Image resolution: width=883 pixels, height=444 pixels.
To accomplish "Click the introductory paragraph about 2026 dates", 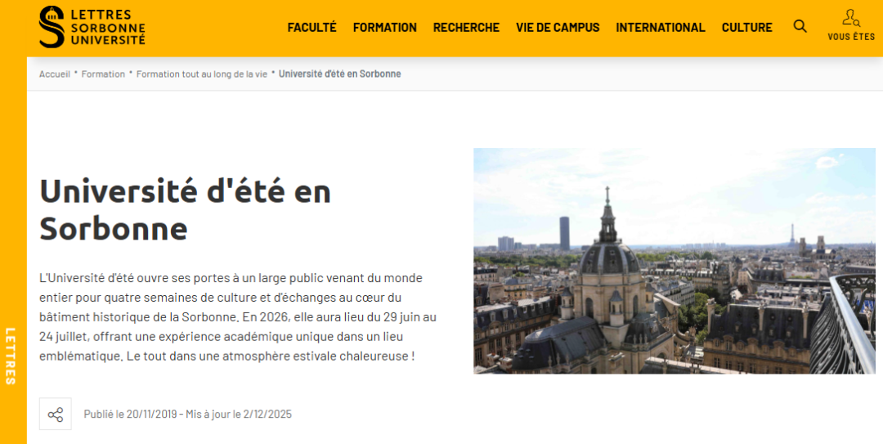I will (238, 317).
